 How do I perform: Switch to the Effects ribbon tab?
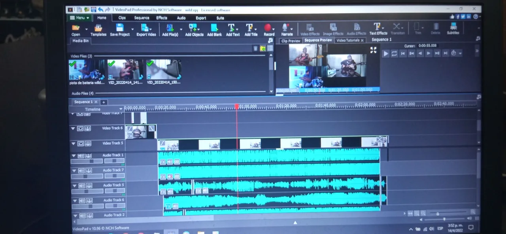[x=162, y=18]
